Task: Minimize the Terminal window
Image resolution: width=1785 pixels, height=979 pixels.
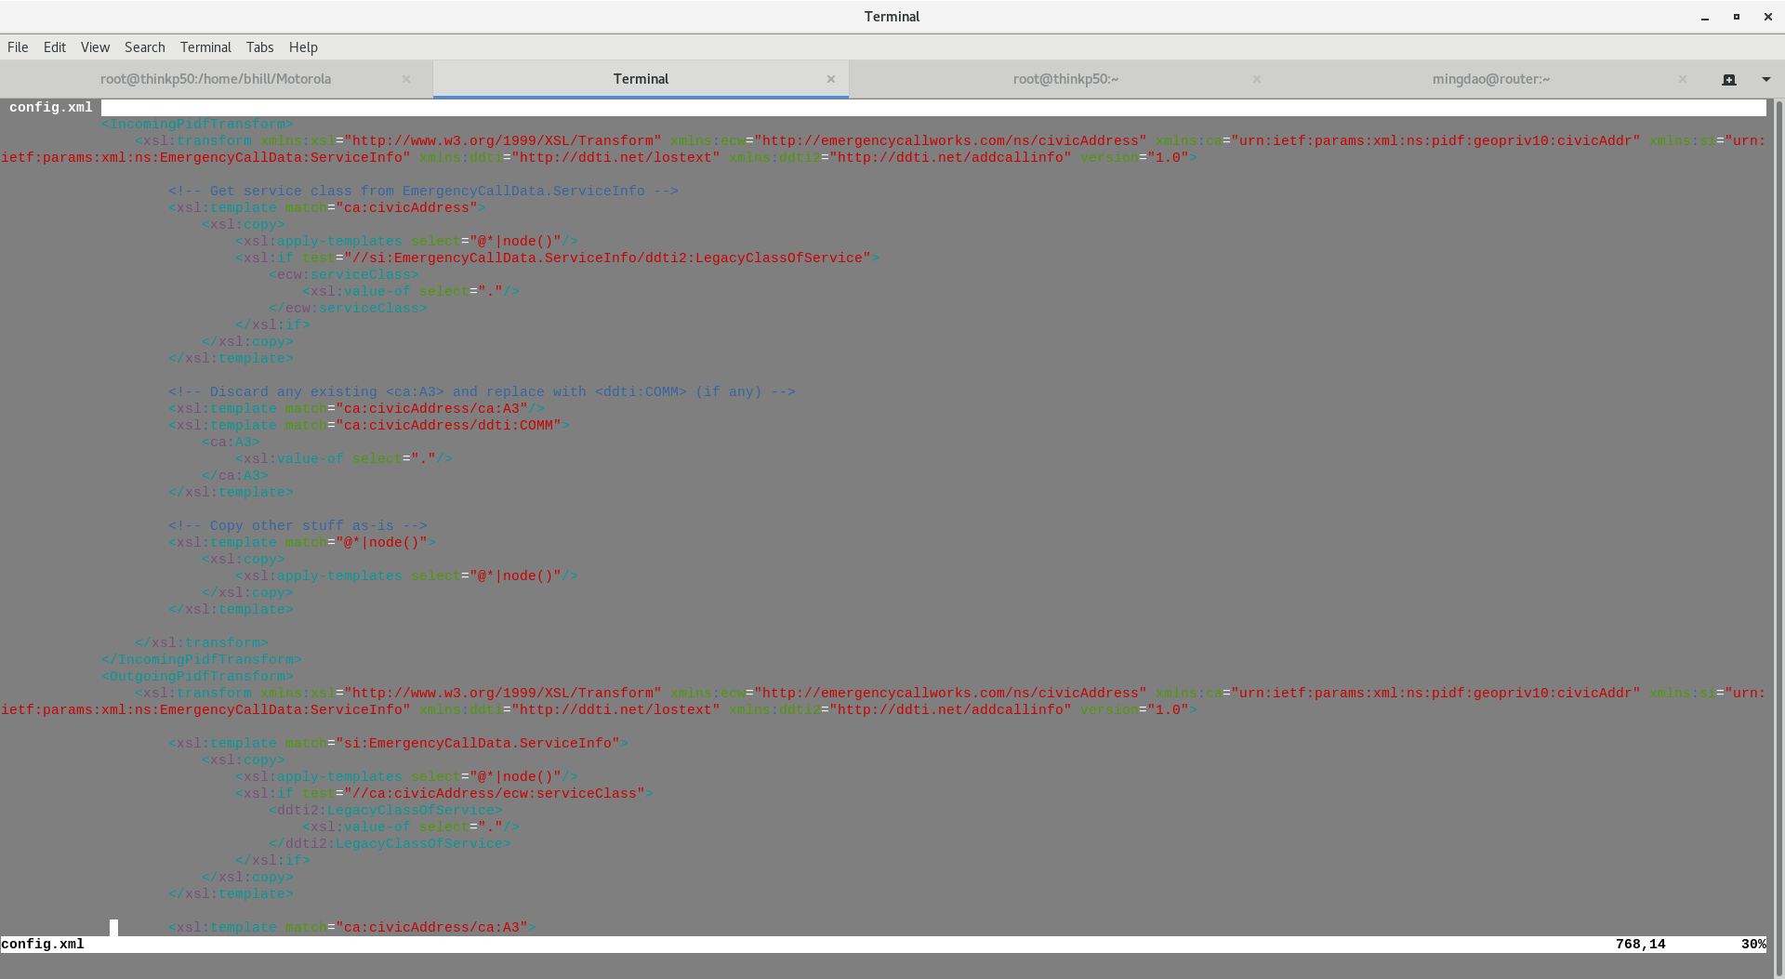Action: 1705,17
